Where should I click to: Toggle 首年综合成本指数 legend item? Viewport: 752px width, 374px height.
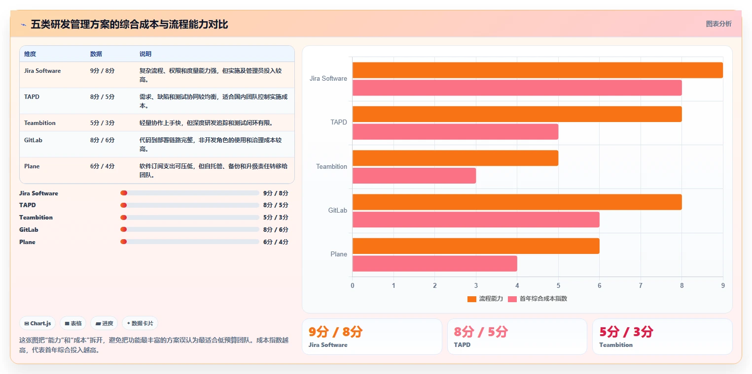pyautogui.click(x=537, y=299)
